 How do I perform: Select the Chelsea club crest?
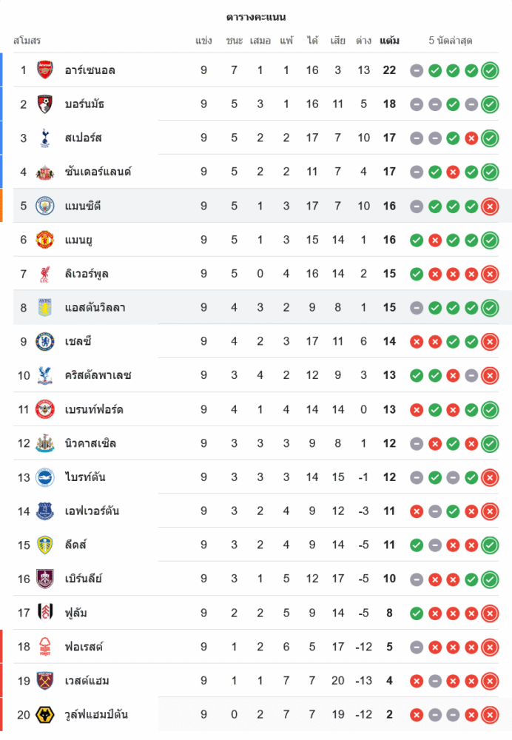point(45,342)
